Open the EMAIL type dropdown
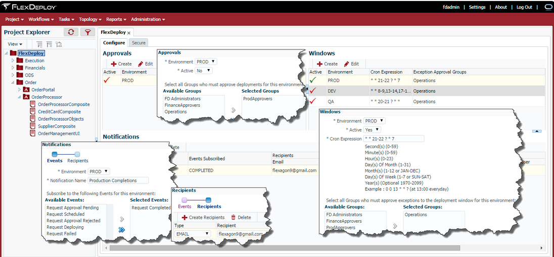 (x=193, y=234)
